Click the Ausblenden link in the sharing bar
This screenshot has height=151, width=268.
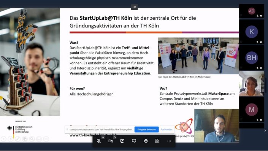167,129
